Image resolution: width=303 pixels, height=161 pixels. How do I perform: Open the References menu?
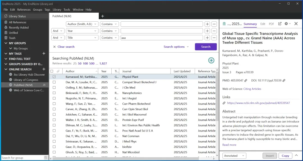coord(24,10)
